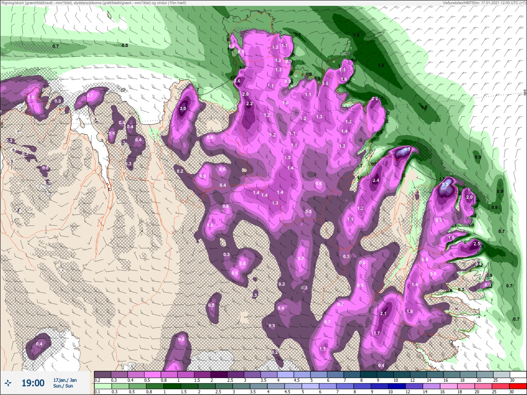Screen dimensions: 527x395
Task: Pick the red swatch ending the lower legend
Action: (518, 387)
